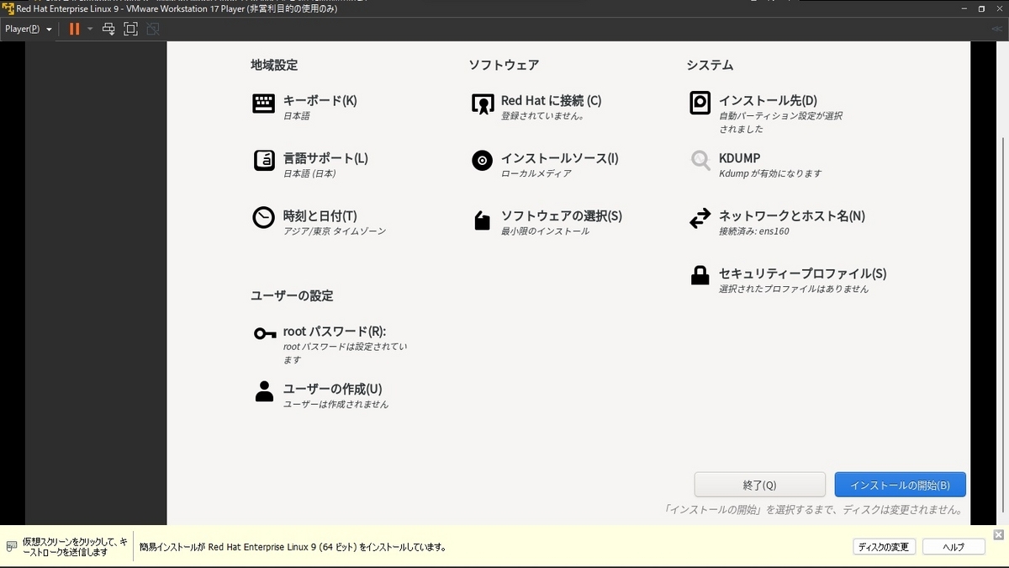The image size is (1009, 568).
Task: Open インストールソース(I) settings
Action: tap(559, 158)
